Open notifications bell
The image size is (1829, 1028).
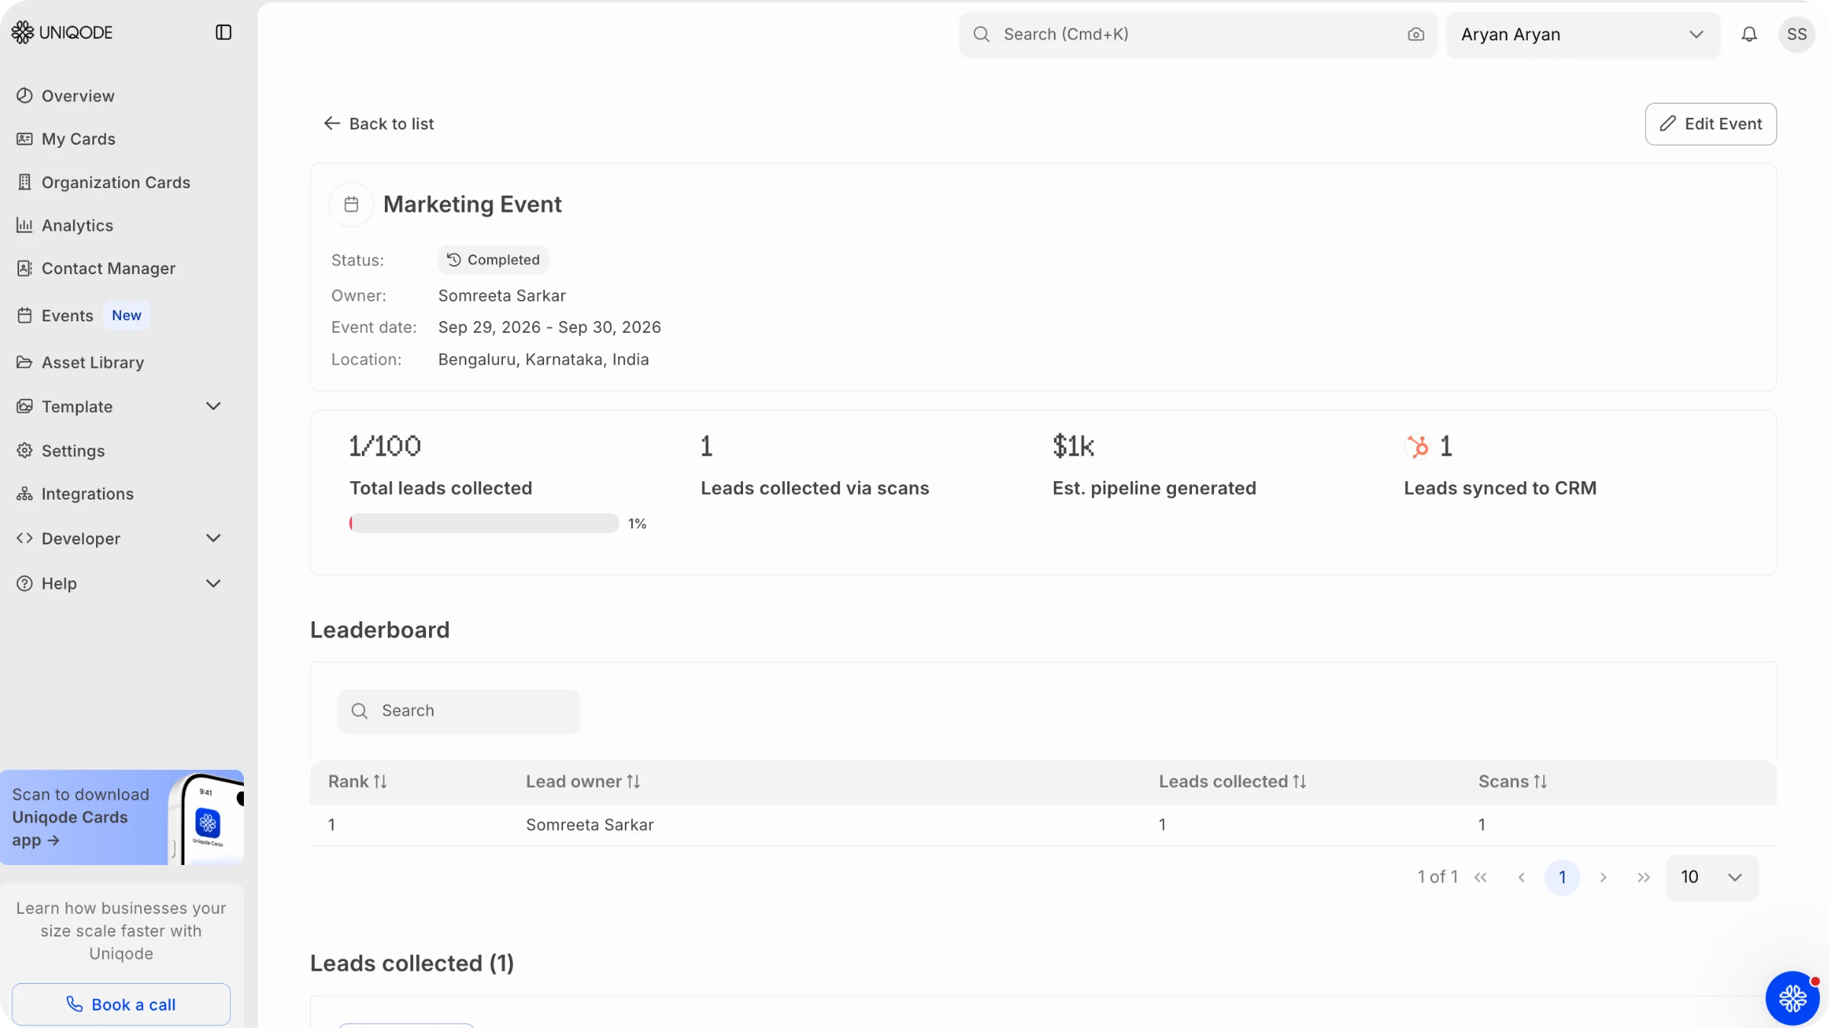[x=1749, y=34]
